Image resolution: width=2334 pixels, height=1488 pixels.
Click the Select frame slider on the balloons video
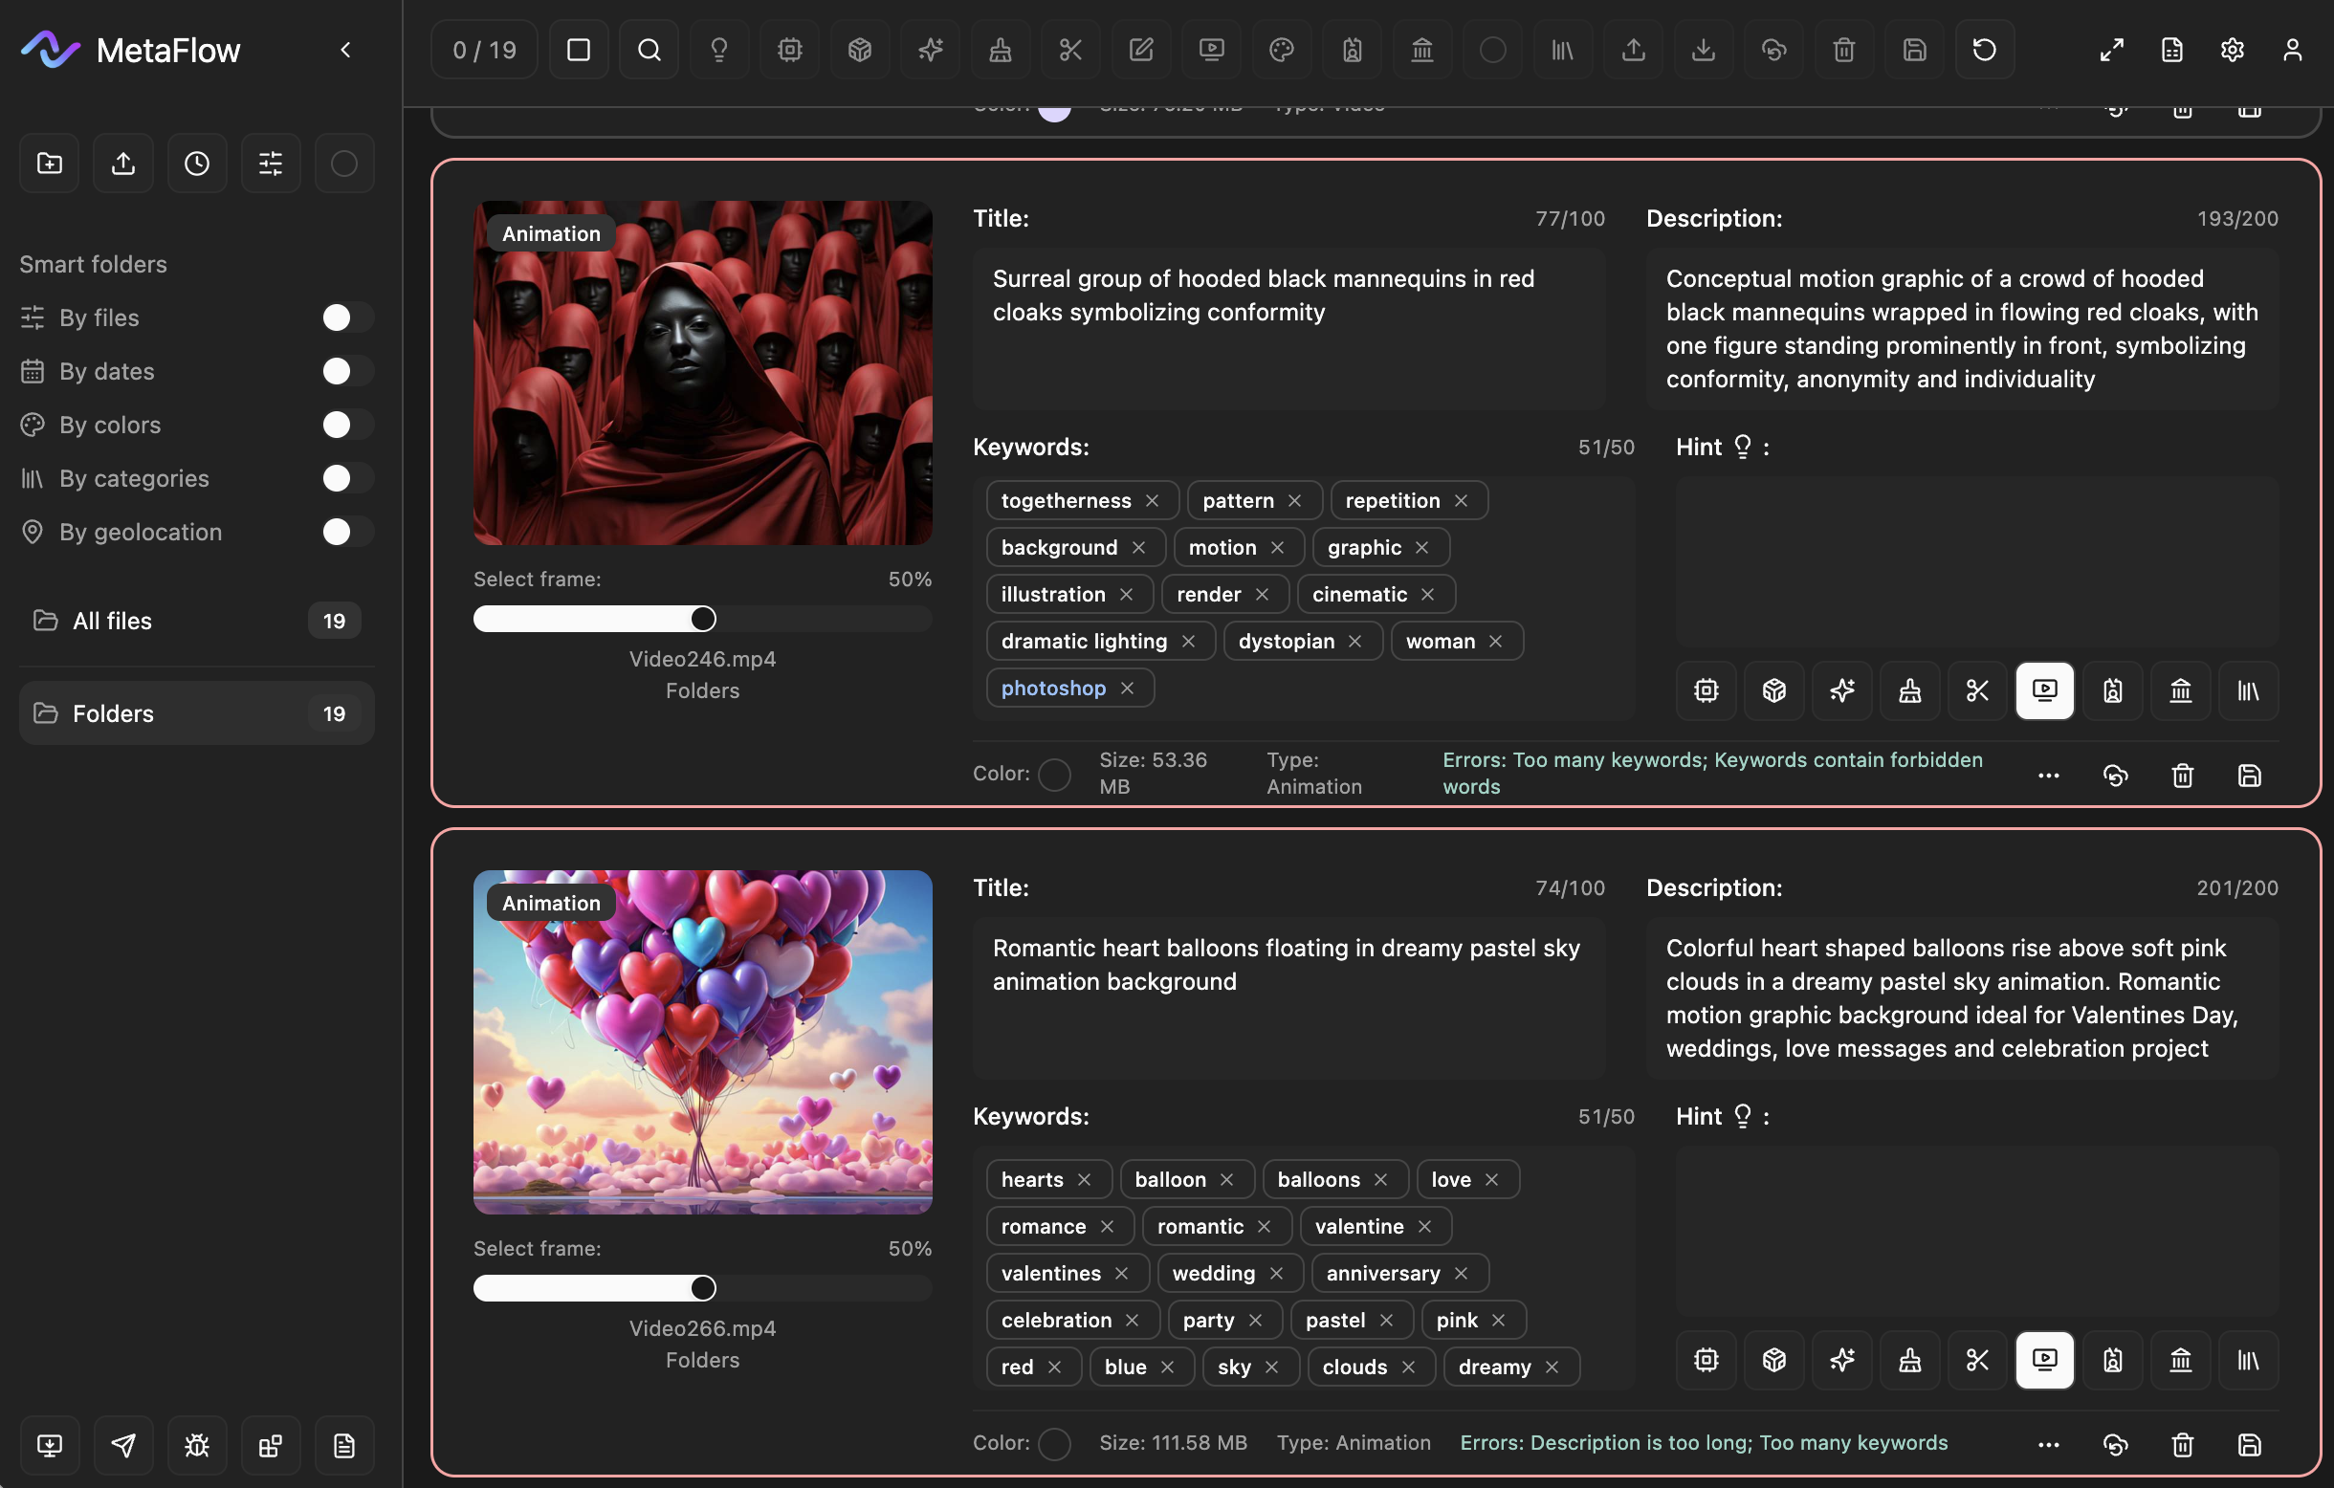[702, 1288]
